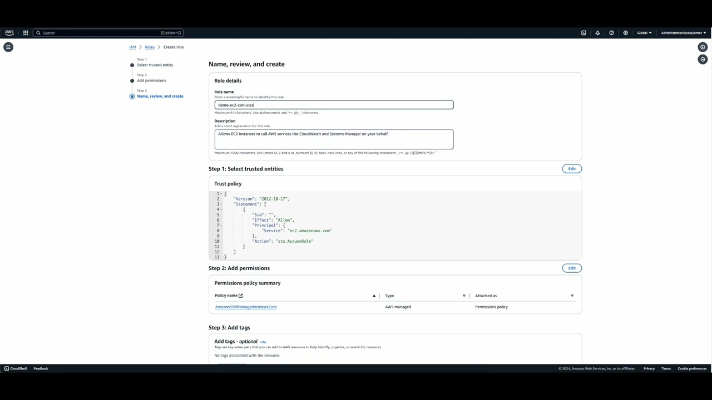Sort by Policy name ascending arrow
The height and width of the screenshot is (400, 712).
click(374, 296)
